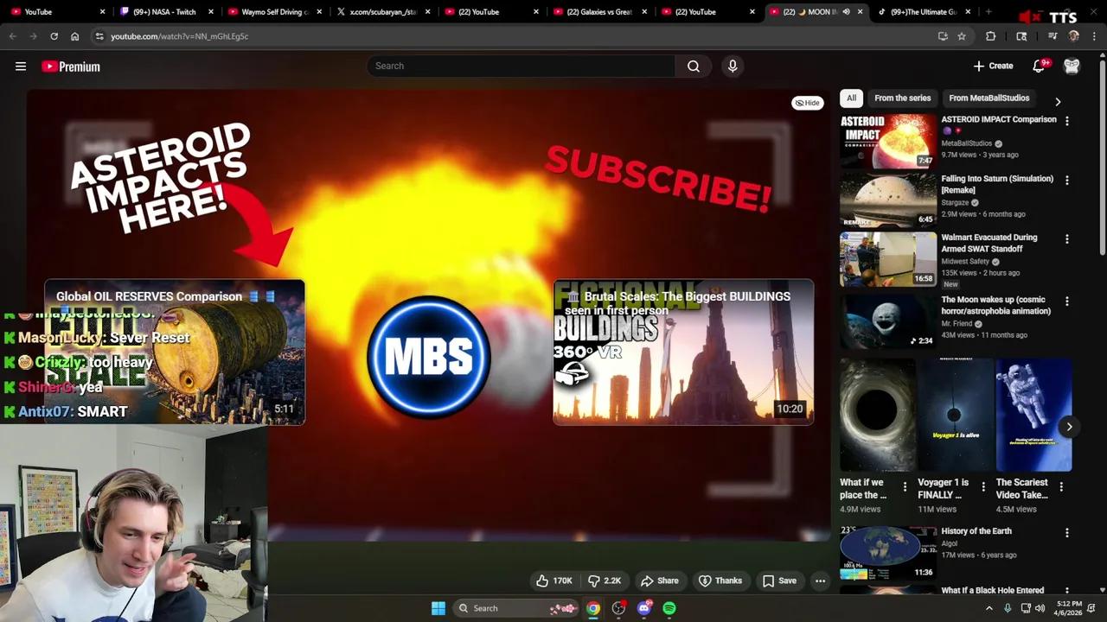This screenshot has height=622, width=1107.
Task: Focus the YouTube search field
Action: pyautogui.click(x=521, y=67)
